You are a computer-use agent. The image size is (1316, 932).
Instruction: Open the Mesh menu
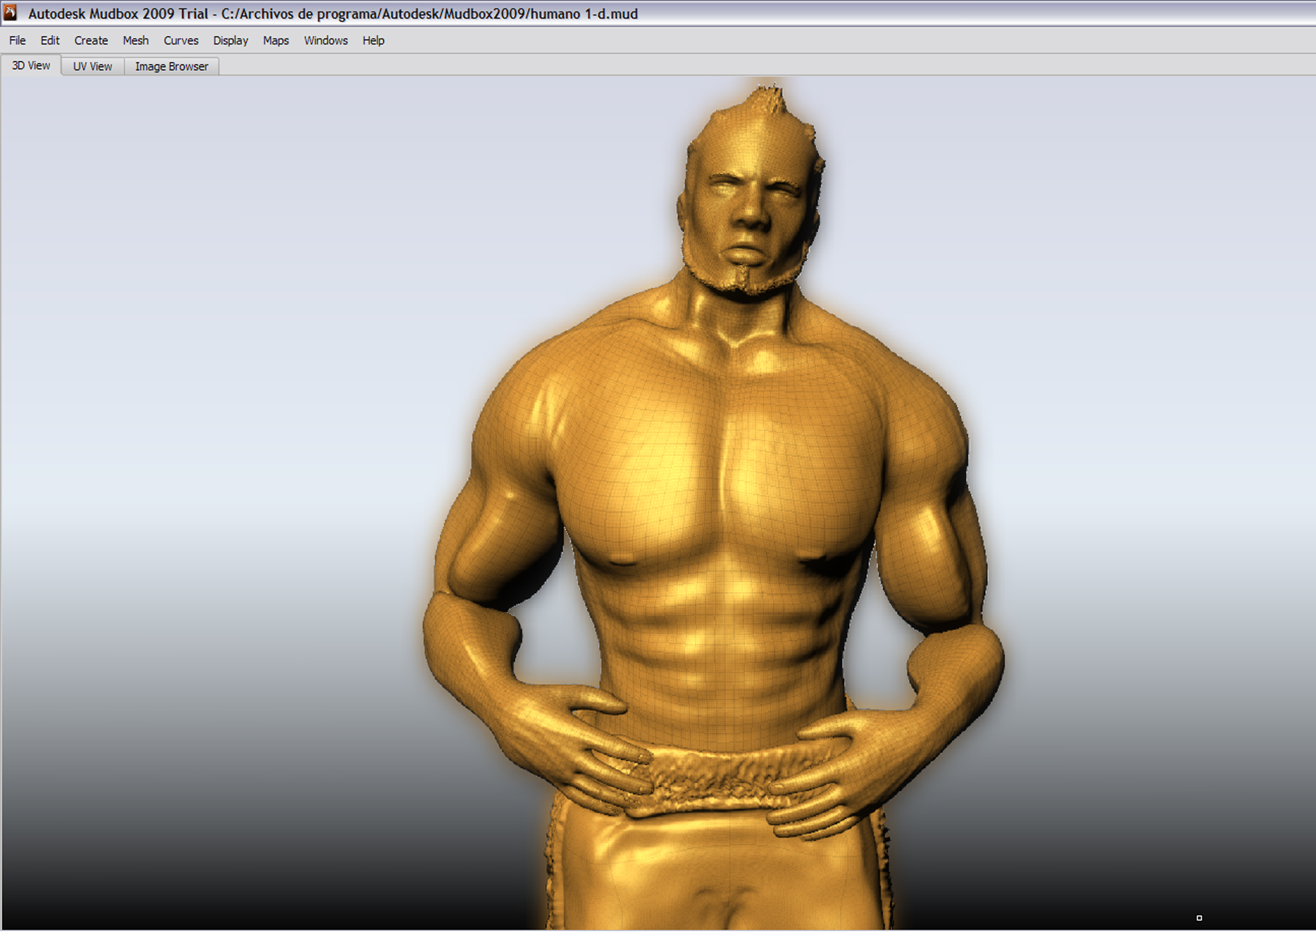pos(135,41)
